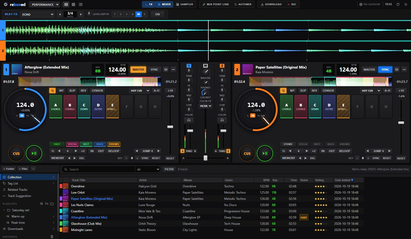Toggle SYNC on deck 1
The height and width of the screenshot is (239, 411).
point(154,70)
